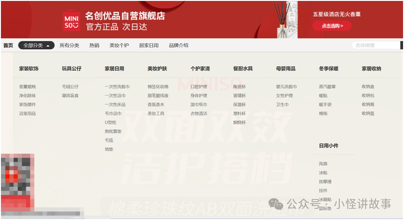Viewport: 404px width, 220px height.
Task: Click 玻璃杯 link
Action: (240, 95)
